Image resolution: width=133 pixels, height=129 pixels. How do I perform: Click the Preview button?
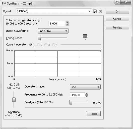pos(117,27)
